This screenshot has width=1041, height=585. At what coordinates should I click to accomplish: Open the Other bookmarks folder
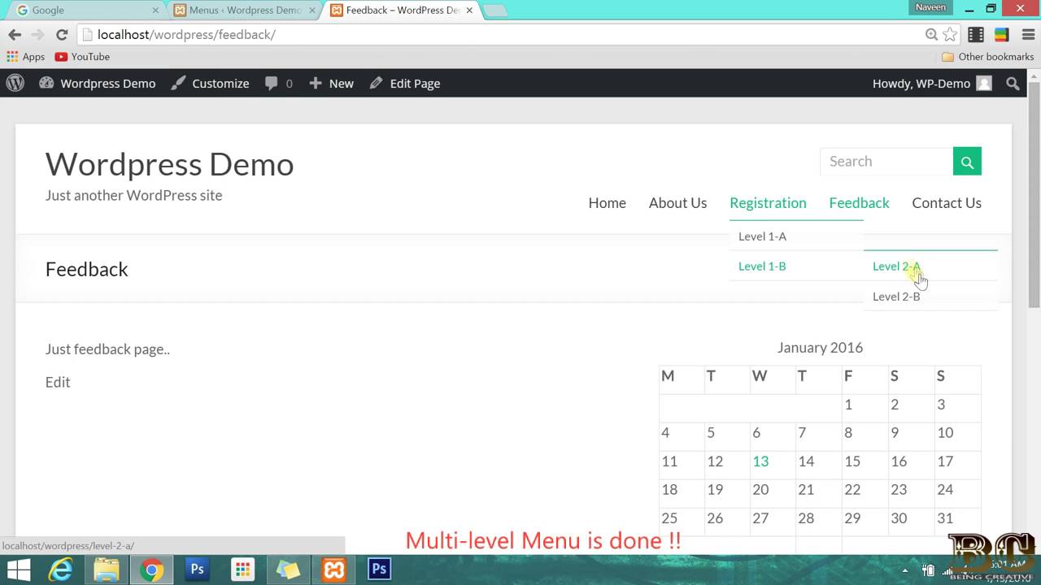(987, 57)
